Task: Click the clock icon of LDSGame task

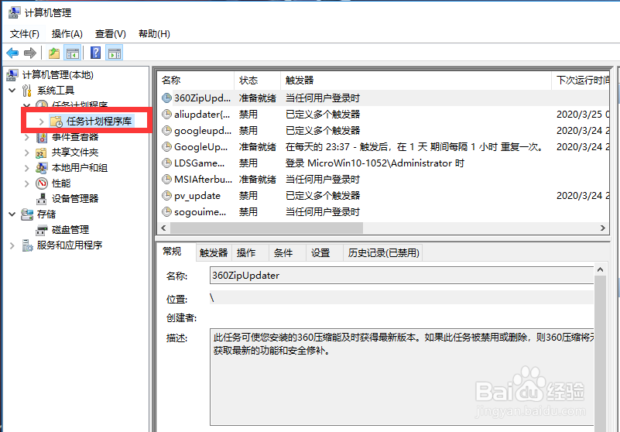Action: 167,163
